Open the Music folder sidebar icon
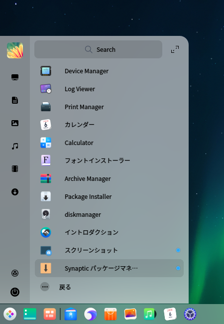Screen dimensions: 224x324 click(x=15, y=146)
